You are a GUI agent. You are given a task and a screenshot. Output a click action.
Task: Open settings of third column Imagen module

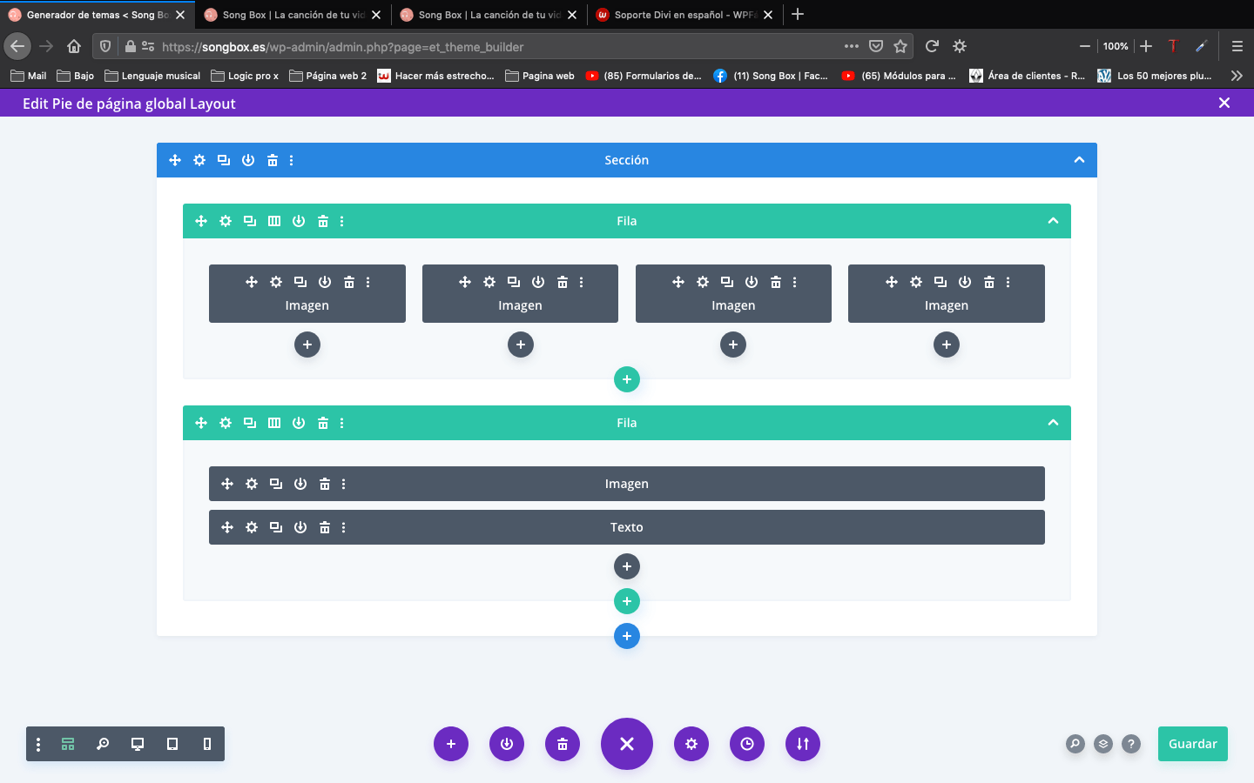click(x=703, y=282)
